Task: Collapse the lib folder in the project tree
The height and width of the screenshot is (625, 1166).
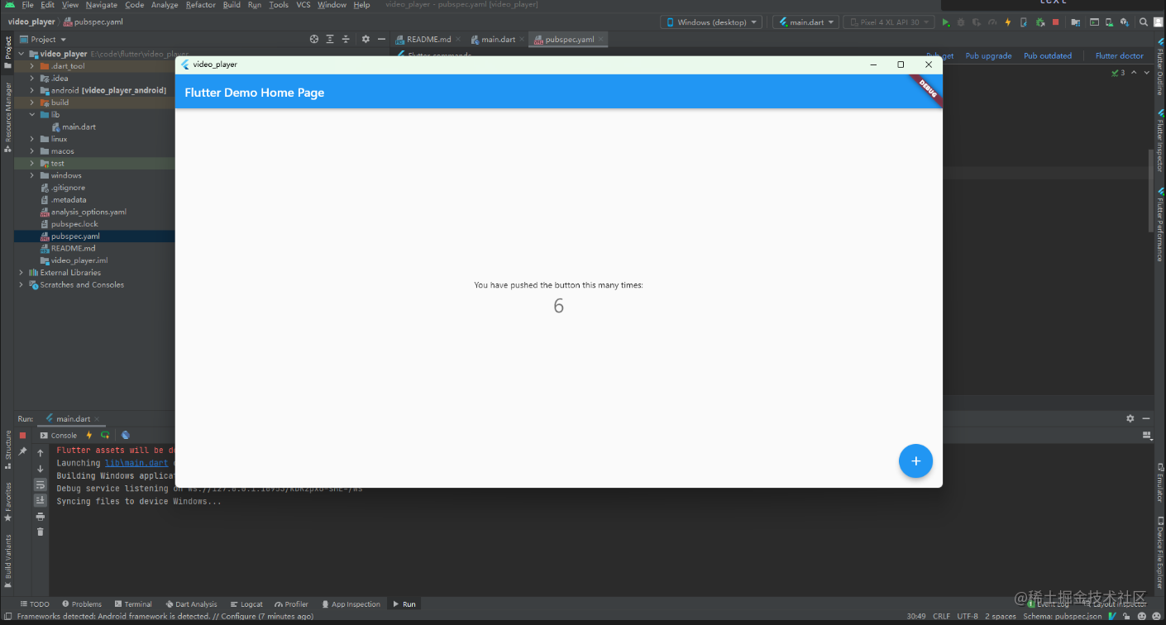Action: tap(31, 114)
